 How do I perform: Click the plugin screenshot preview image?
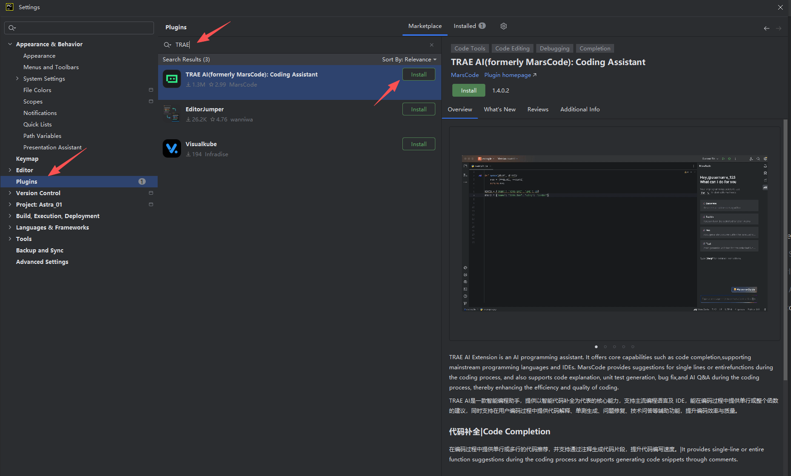[x=615, y=233]
